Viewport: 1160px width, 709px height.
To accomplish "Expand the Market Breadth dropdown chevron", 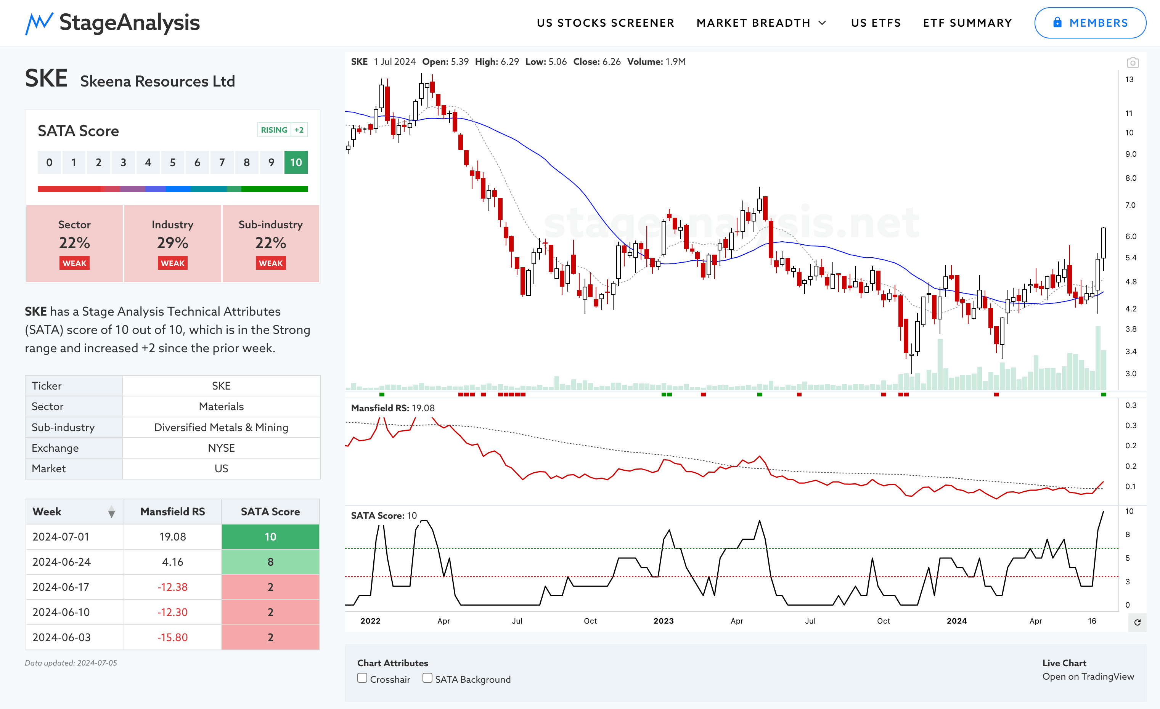I will pos(822,23).
